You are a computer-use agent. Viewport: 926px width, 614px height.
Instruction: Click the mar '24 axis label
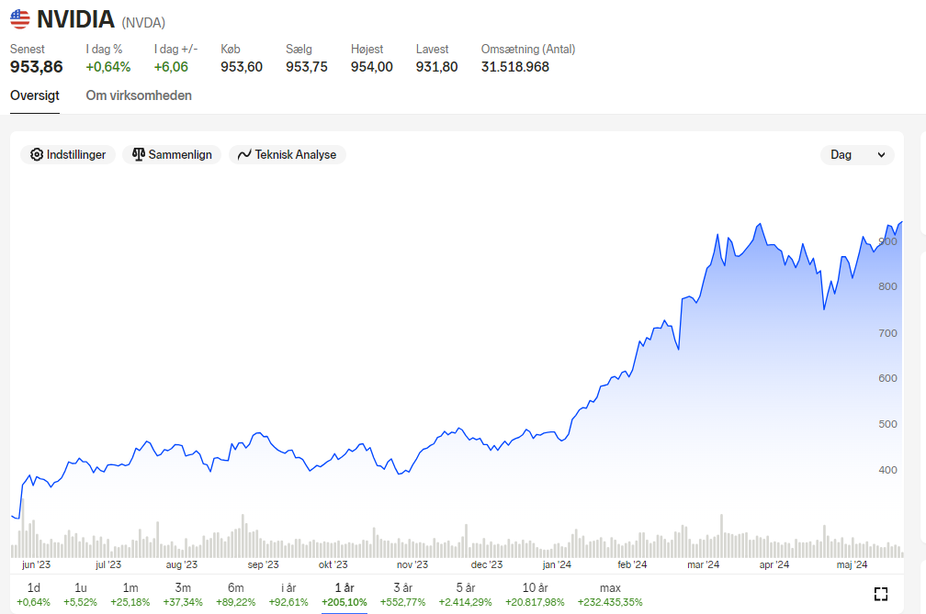pyautogui.click(x=704, y=564)
